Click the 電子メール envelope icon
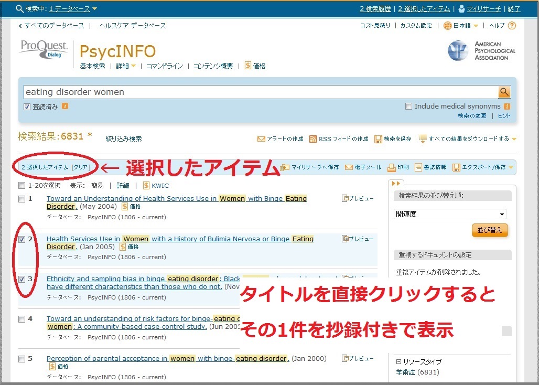 (x=349, y=167)
